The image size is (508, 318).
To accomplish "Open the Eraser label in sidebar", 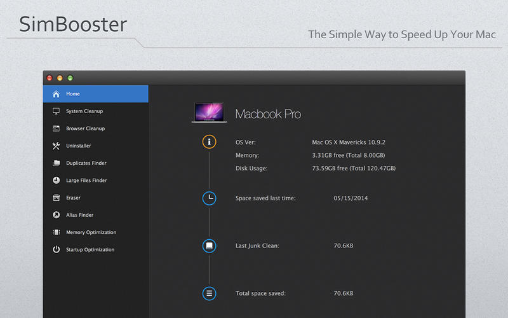I will [73, 198].
